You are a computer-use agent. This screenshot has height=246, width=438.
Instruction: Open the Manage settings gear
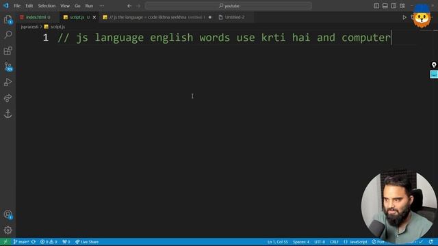tap(8, 230)
